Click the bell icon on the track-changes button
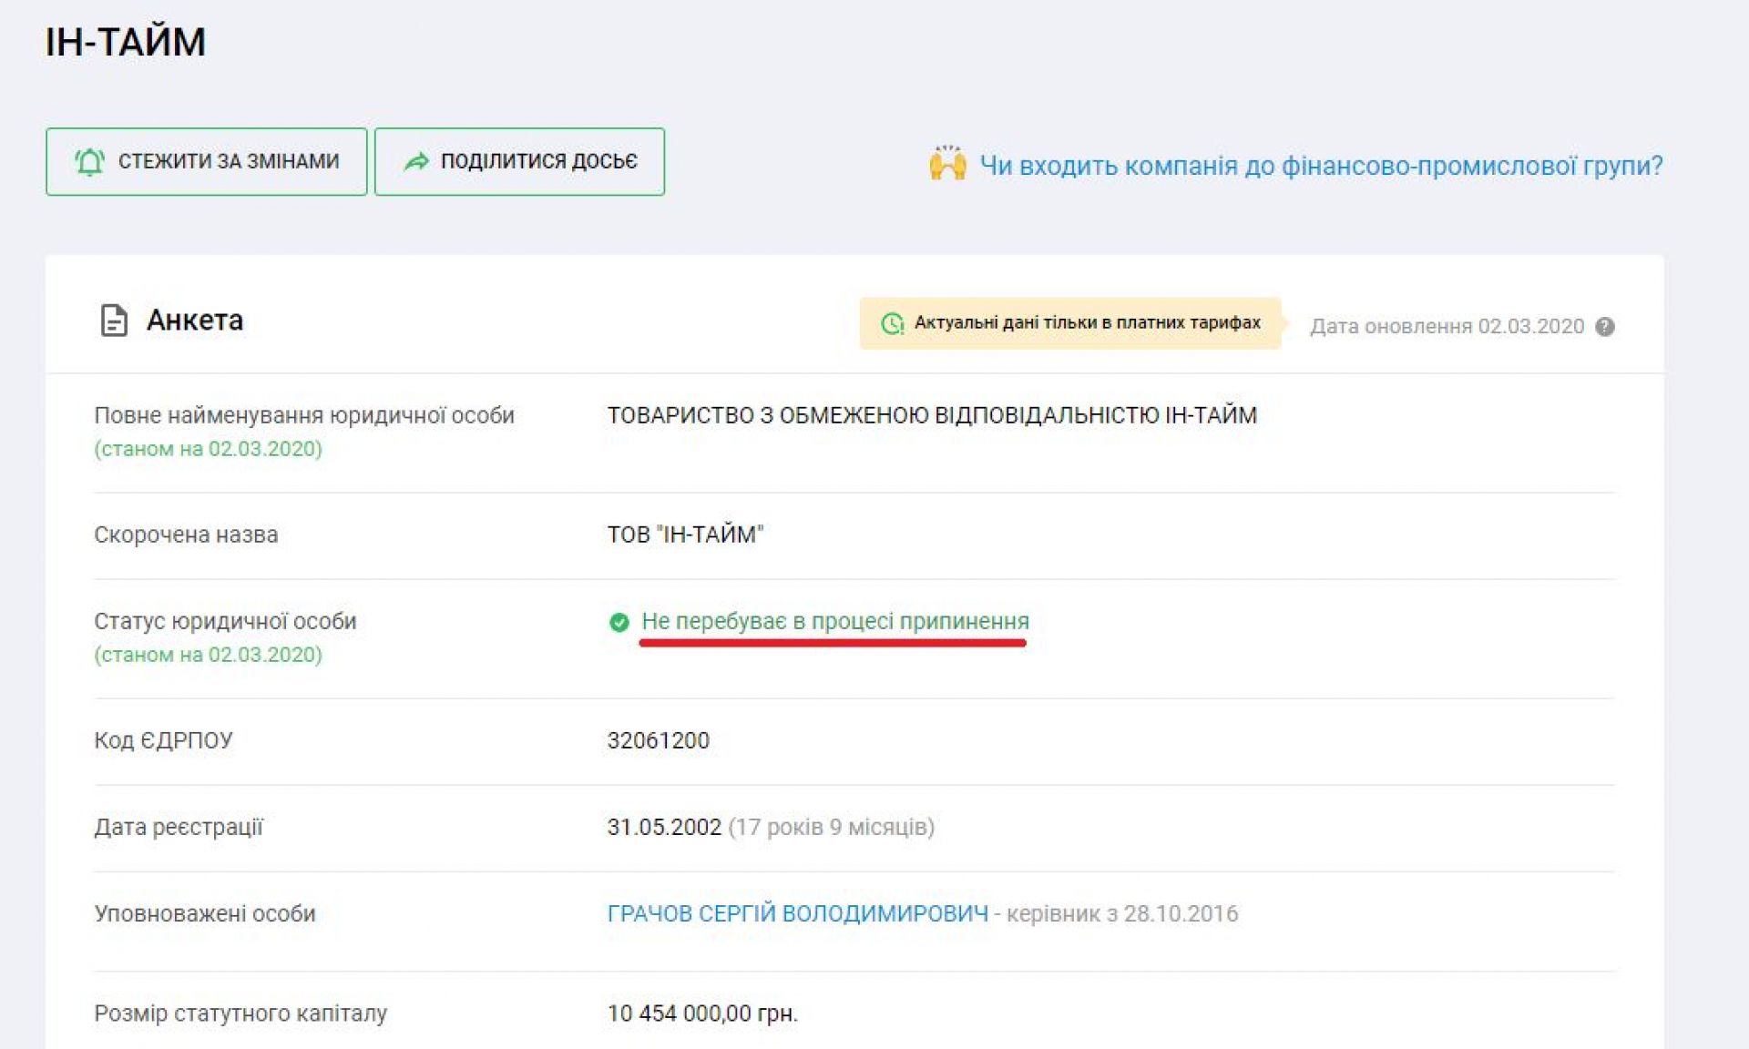1749x1049 pixels. [89, 162]
